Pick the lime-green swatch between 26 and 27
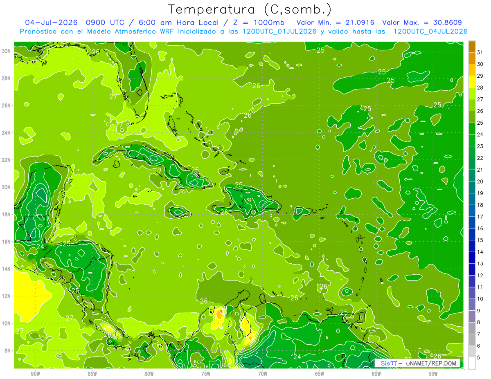The width and height of the screenshot is (491, 379). coord(472,105)
